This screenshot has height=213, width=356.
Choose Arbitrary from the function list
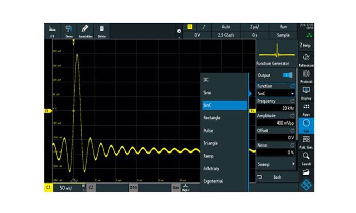(x=224, y=169)
